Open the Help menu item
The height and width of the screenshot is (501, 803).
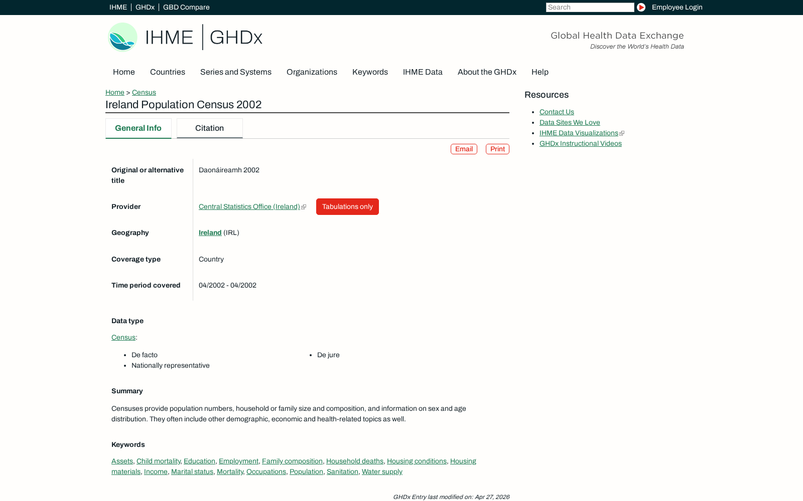coord(540,72)
